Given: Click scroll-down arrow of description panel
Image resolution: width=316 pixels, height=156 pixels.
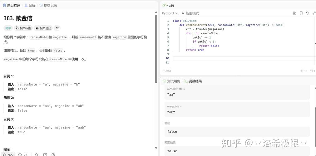Looking at the screenshot, I should (156, 148).
